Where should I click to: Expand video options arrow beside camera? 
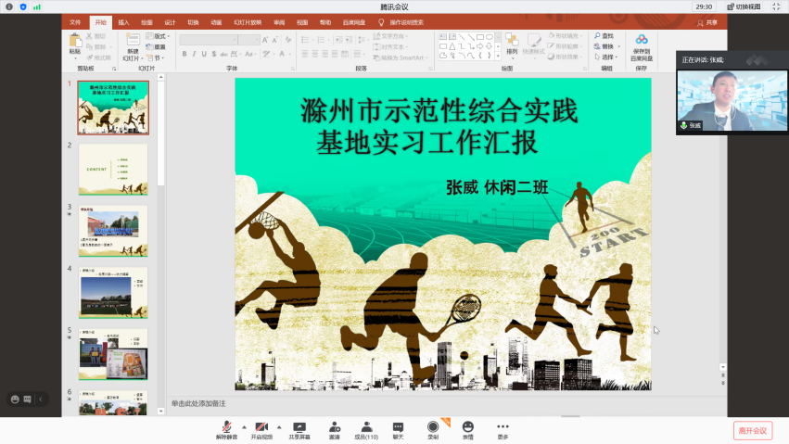(x=279, y=427)
